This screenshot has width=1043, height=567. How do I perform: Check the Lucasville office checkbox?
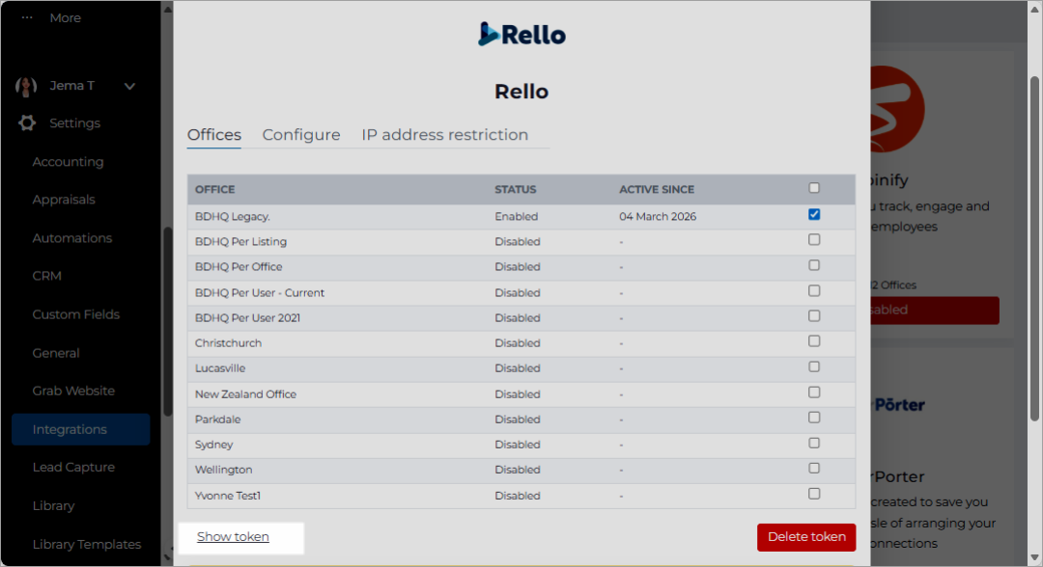[814, 366]
